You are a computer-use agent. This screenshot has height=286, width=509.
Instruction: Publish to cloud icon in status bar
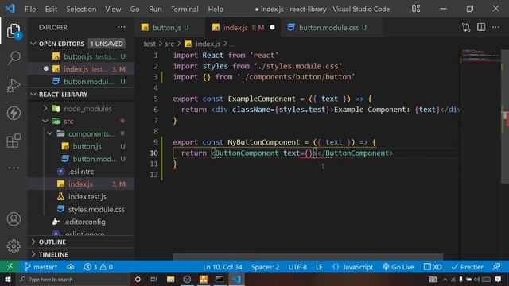click(x=71, y=267)
